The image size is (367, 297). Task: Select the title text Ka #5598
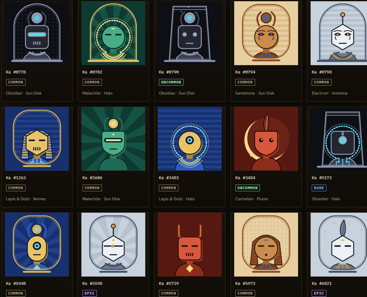pyautogui.click(x=92, y=284)
